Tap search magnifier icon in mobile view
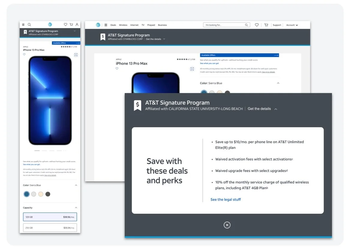 [29, 25]
